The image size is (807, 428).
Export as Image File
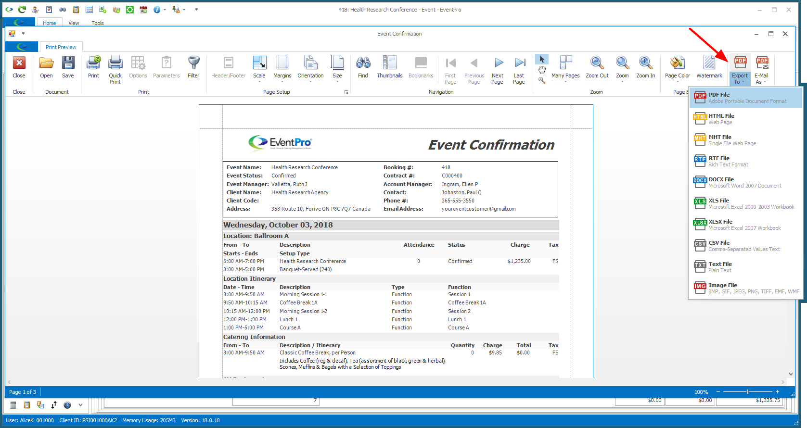[746, 288]
